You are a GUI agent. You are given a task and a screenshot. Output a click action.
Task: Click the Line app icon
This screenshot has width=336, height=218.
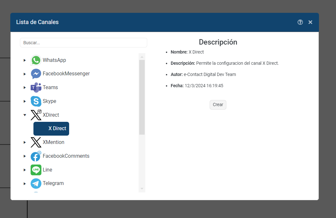pos(36,170)
